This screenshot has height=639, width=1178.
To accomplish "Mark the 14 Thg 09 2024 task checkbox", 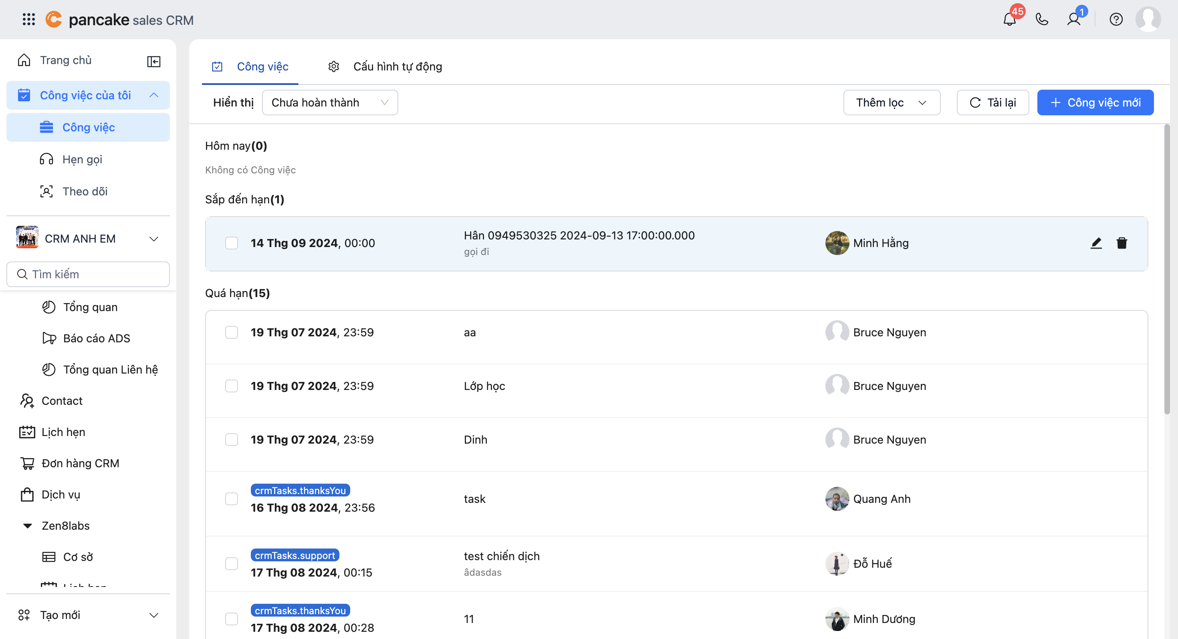I will (x=232, y=243).
